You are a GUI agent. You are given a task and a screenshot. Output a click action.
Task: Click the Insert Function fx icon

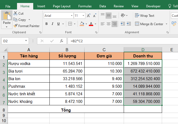[x=62, y=41]
